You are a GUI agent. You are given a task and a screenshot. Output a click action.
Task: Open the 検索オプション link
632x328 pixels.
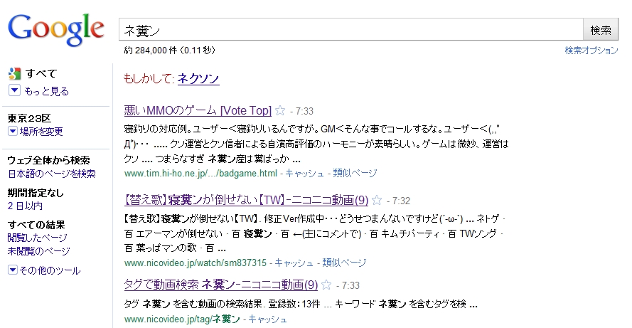(591, 51)
